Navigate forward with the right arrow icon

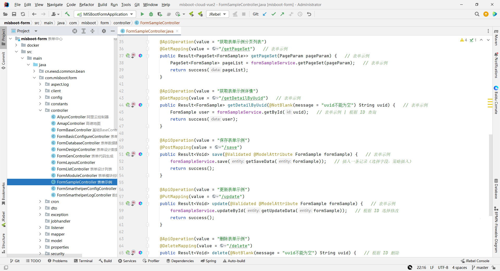pyautogui.click(x=43, y=14)
